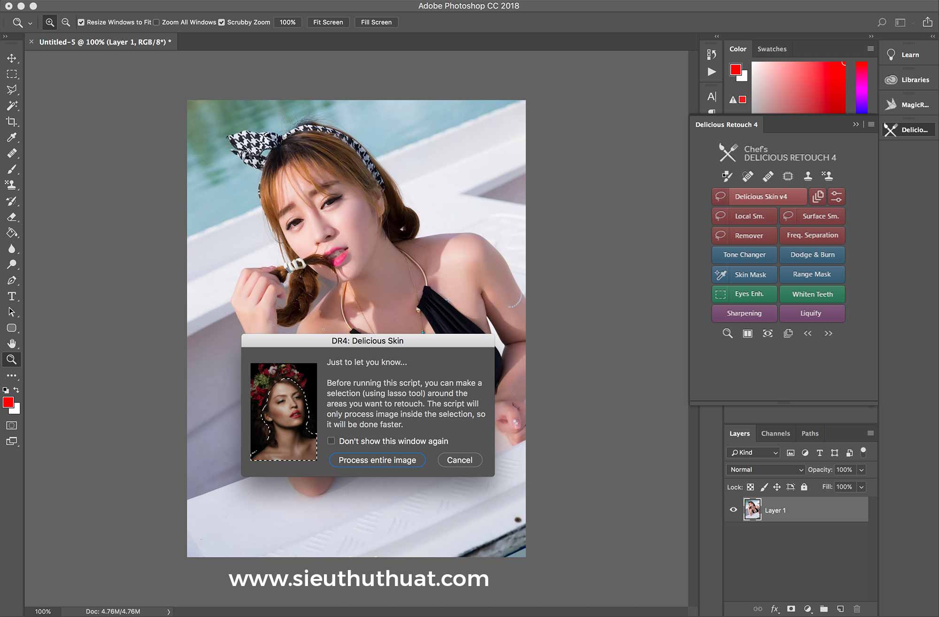
Task: Click the foreground color swatch in toolbar
Action: point(8,402)
